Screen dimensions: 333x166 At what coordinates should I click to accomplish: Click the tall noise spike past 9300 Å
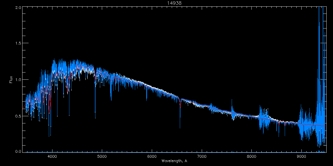point(319,28)
